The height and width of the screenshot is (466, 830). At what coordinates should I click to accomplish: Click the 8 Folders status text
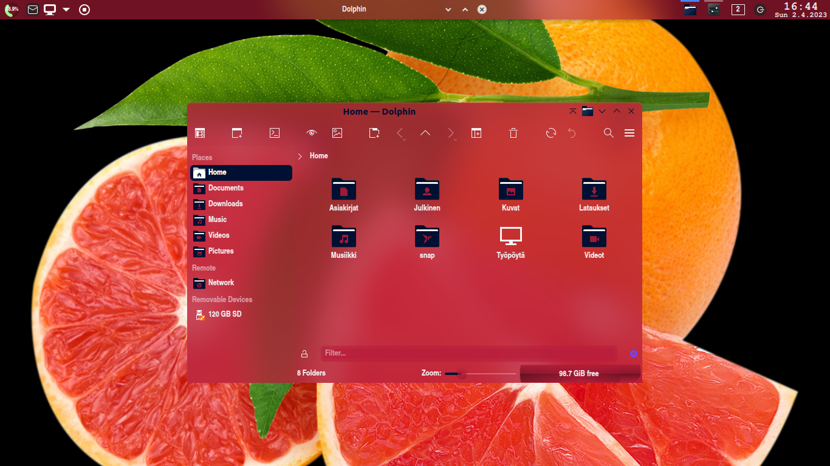(311, 373)
